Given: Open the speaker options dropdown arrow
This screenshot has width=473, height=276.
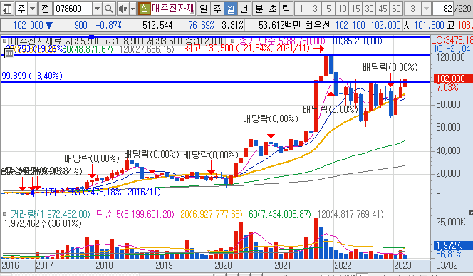Looking at the screenshot, I should [x=132, y=9].
